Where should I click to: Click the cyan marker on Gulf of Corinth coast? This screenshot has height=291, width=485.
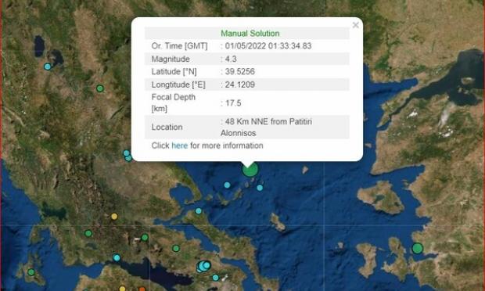tap(117, 257)
